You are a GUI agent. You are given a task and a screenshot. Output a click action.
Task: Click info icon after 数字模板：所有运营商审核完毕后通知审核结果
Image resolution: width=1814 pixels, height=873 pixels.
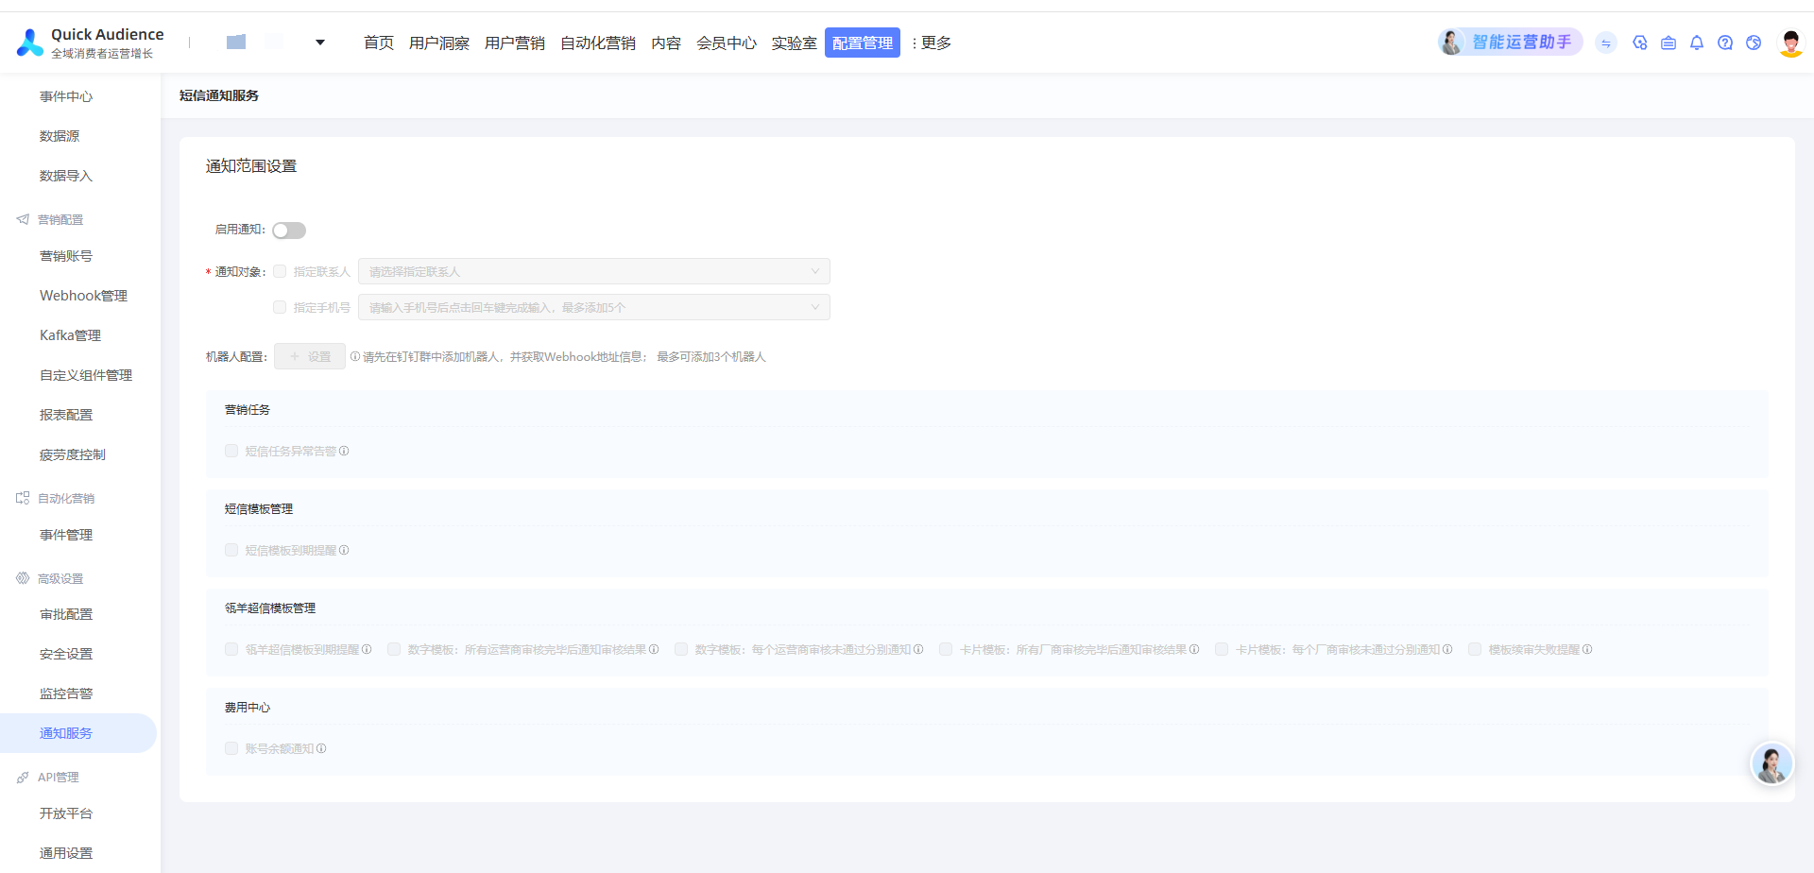point(654,650)
